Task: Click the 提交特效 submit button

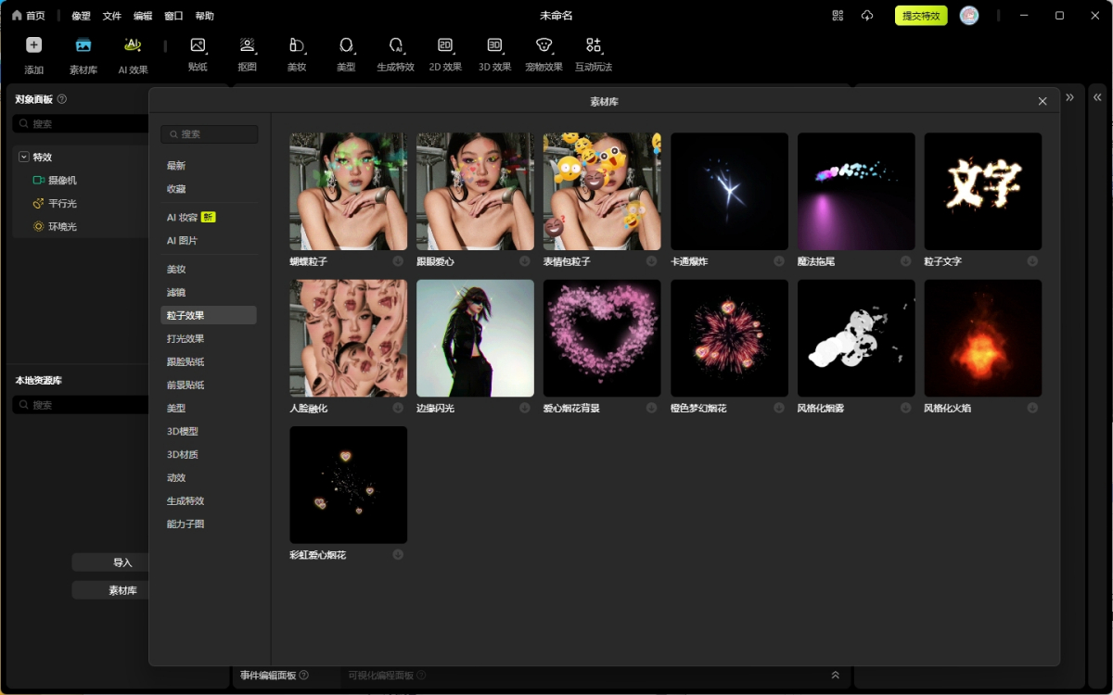Action: pos(920,16)
